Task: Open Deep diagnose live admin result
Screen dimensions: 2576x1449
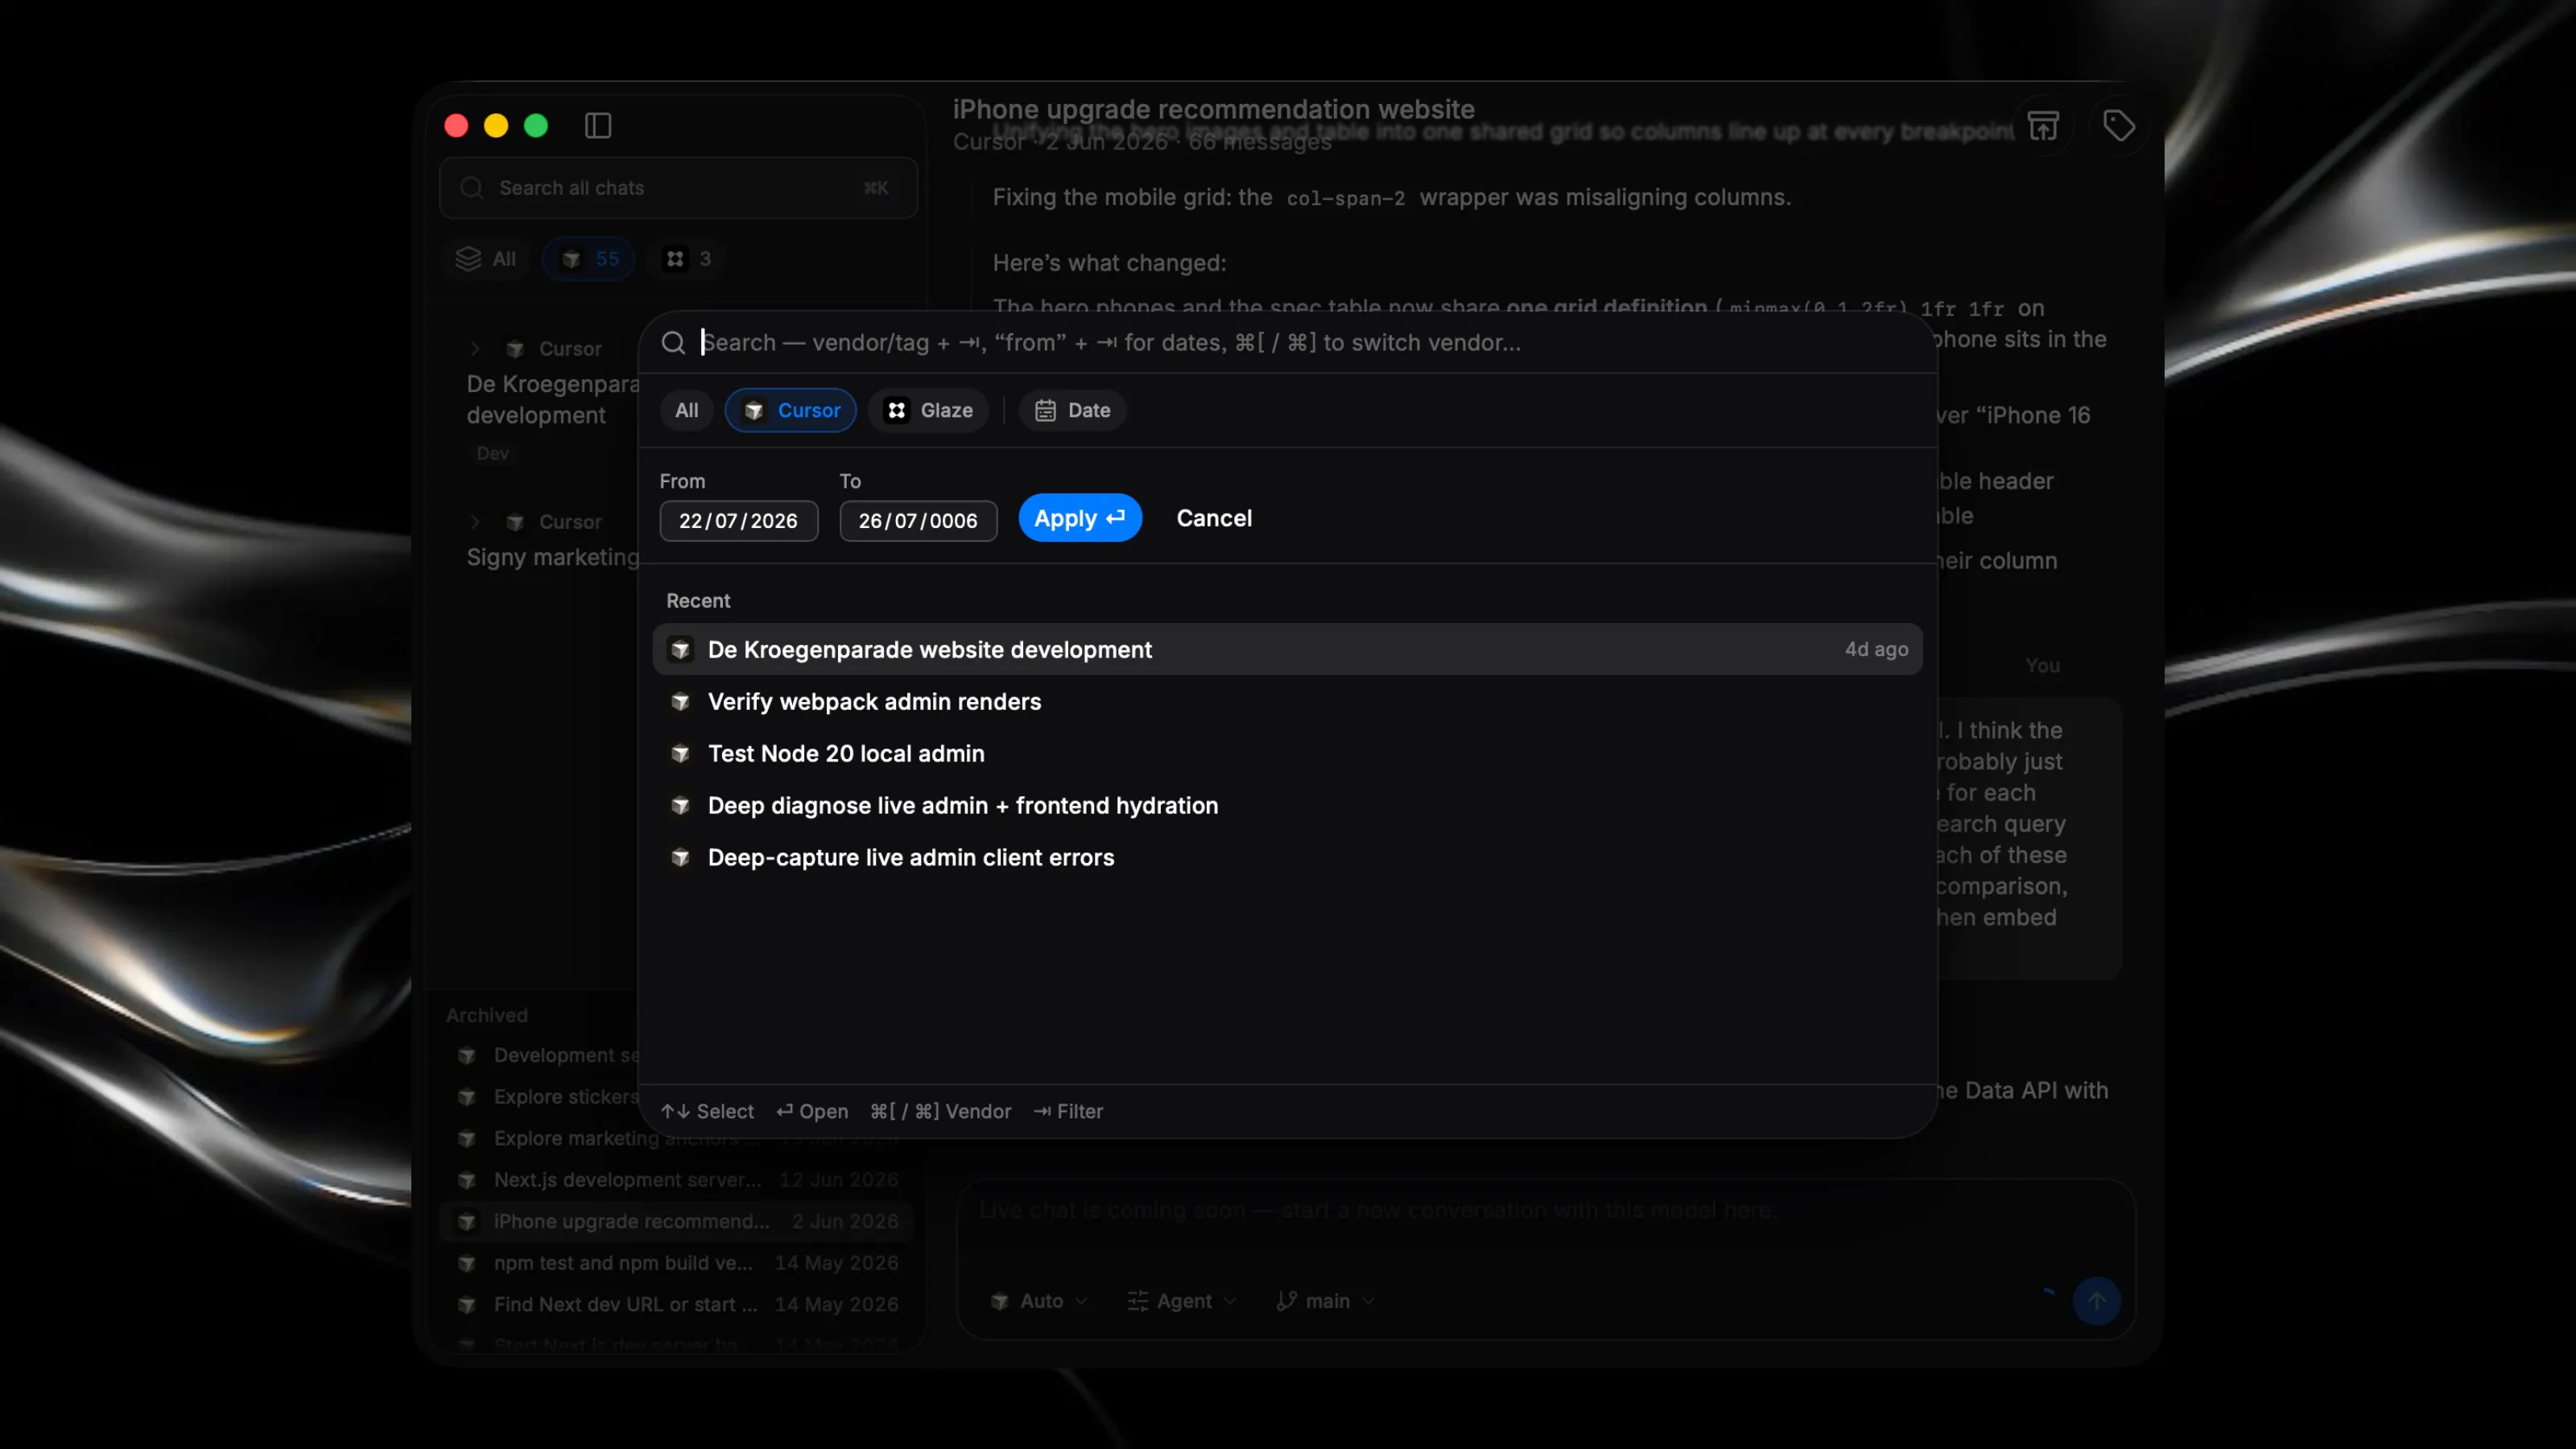Action: 1287,806
